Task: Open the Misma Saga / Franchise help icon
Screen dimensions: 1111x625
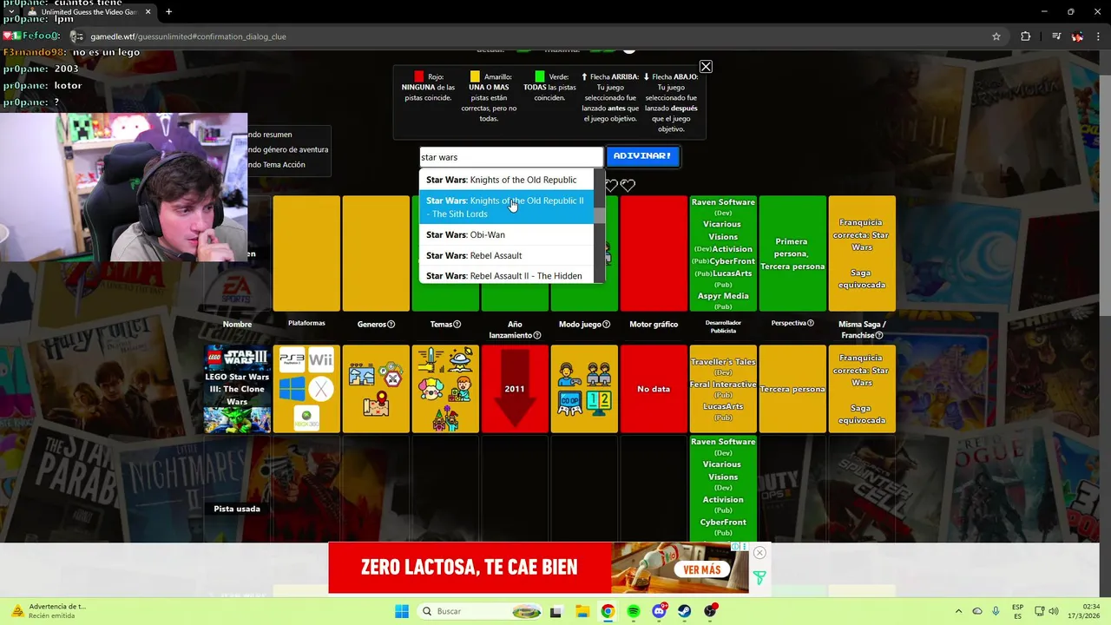Action: tap(879, 335)
